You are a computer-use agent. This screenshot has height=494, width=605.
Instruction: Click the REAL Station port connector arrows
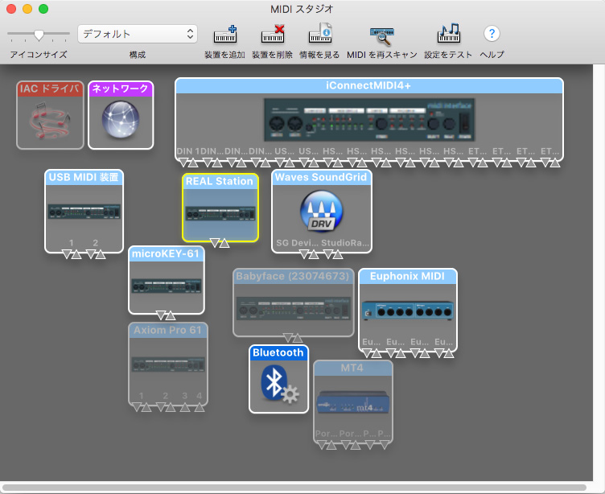pos(220,243)
